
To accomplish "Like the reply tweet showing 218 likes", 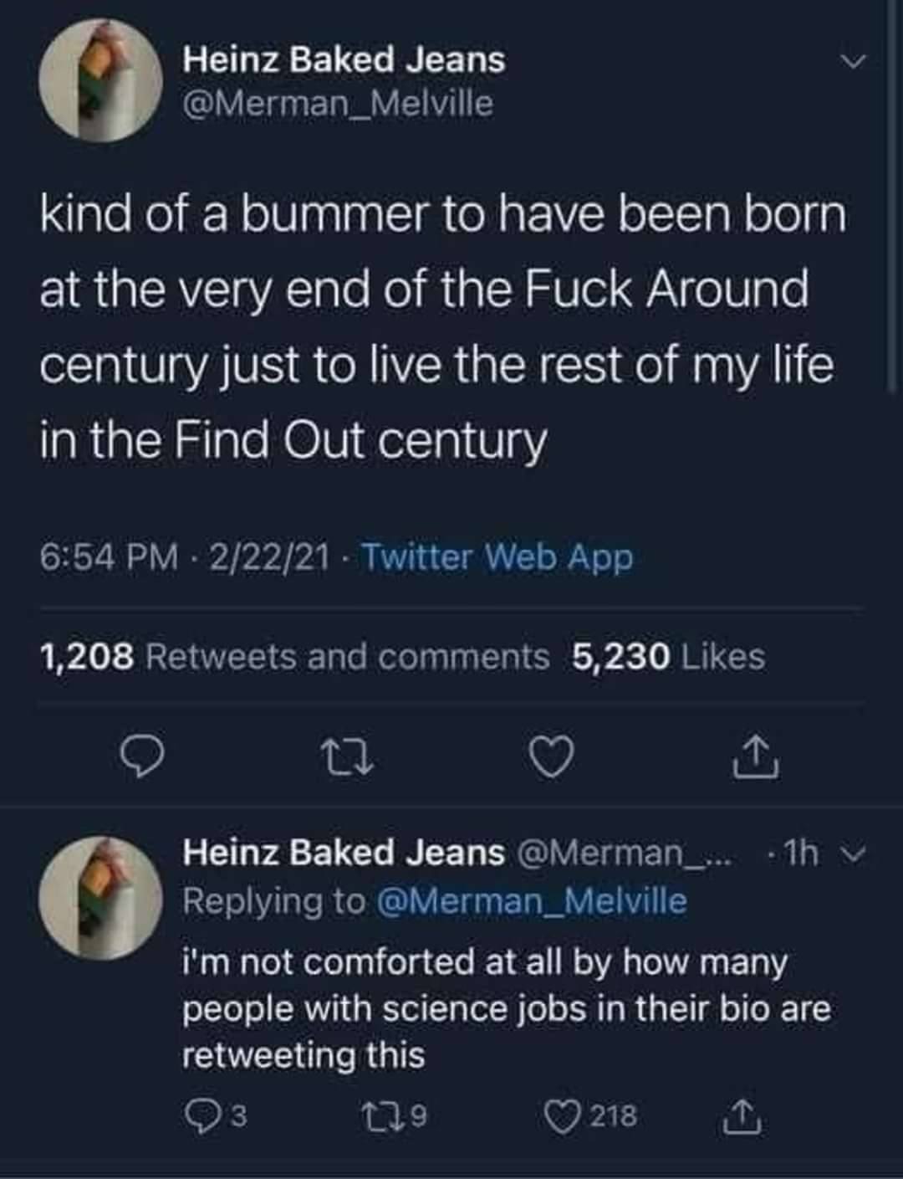I will point(590,1115).
